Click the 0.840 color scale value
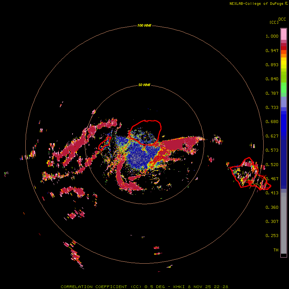This screenshot has width=289, height=289. [x=272, y=79]
